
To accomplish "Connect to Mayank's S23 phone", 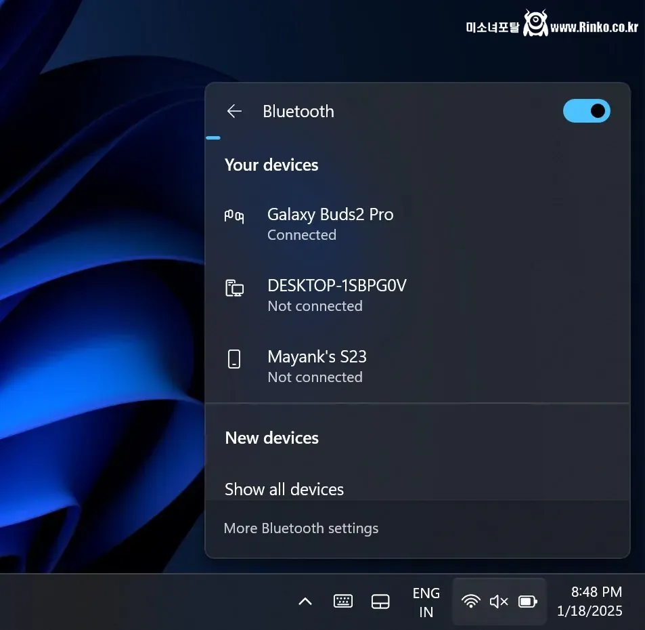I will click(317, 366).
